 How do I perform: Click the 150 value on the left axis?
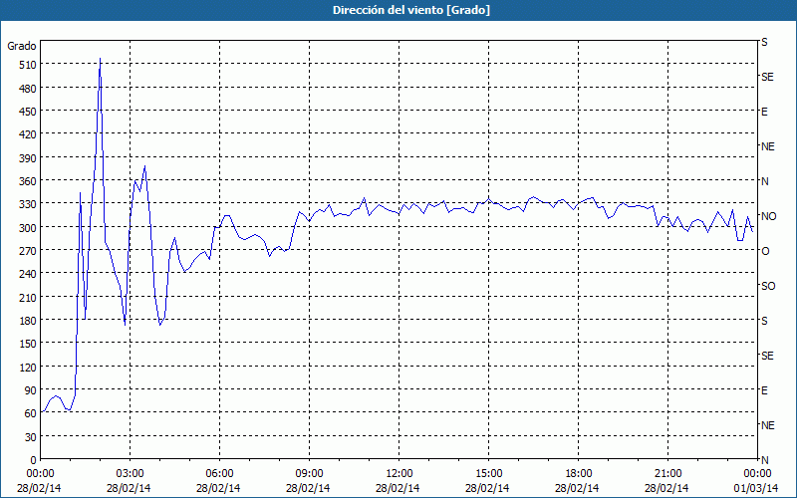(28, 344)
